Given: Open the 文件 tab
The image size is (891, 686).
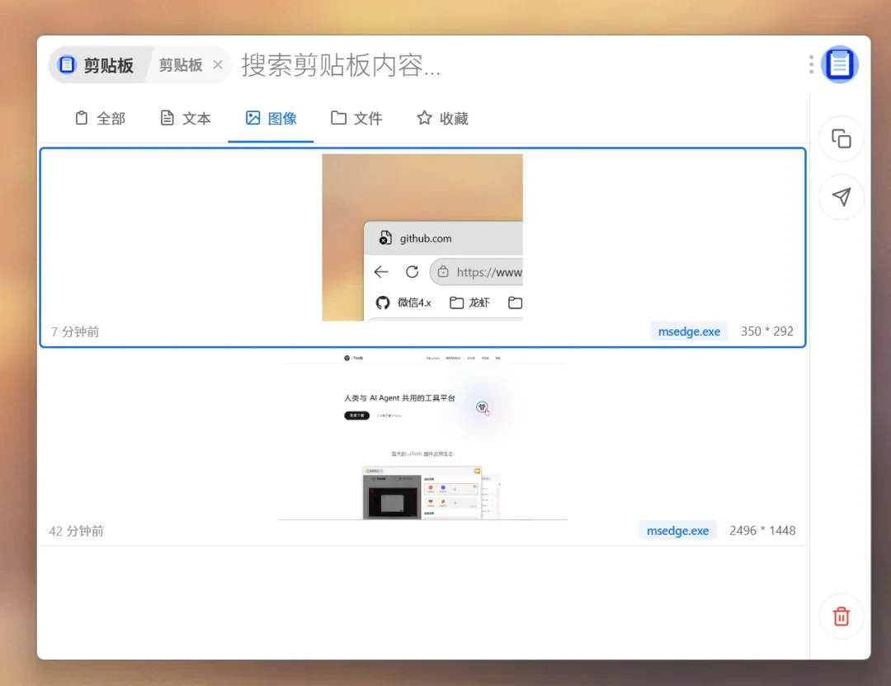Looking at the screenshot, I should (x=356, y=118).
